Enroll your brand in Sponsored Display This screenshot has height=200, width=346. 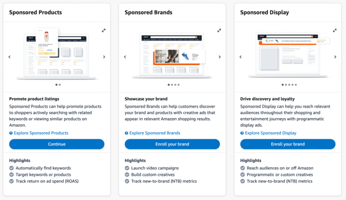click(x=288, y=144)
